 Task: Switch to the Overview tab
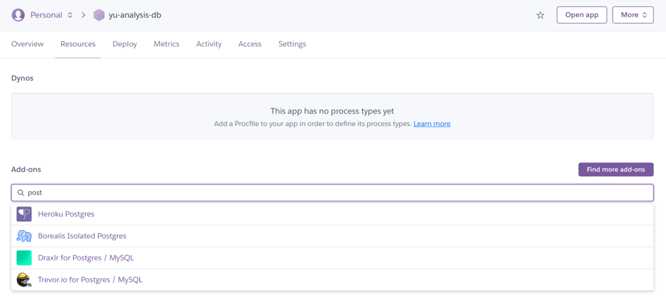(27, 44)
